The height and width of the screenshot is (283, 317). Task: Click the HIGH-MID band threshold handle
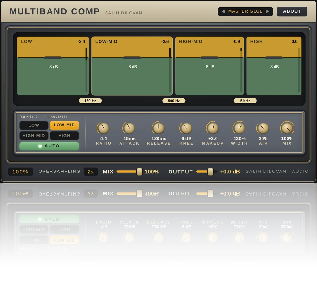click(210, 58)
